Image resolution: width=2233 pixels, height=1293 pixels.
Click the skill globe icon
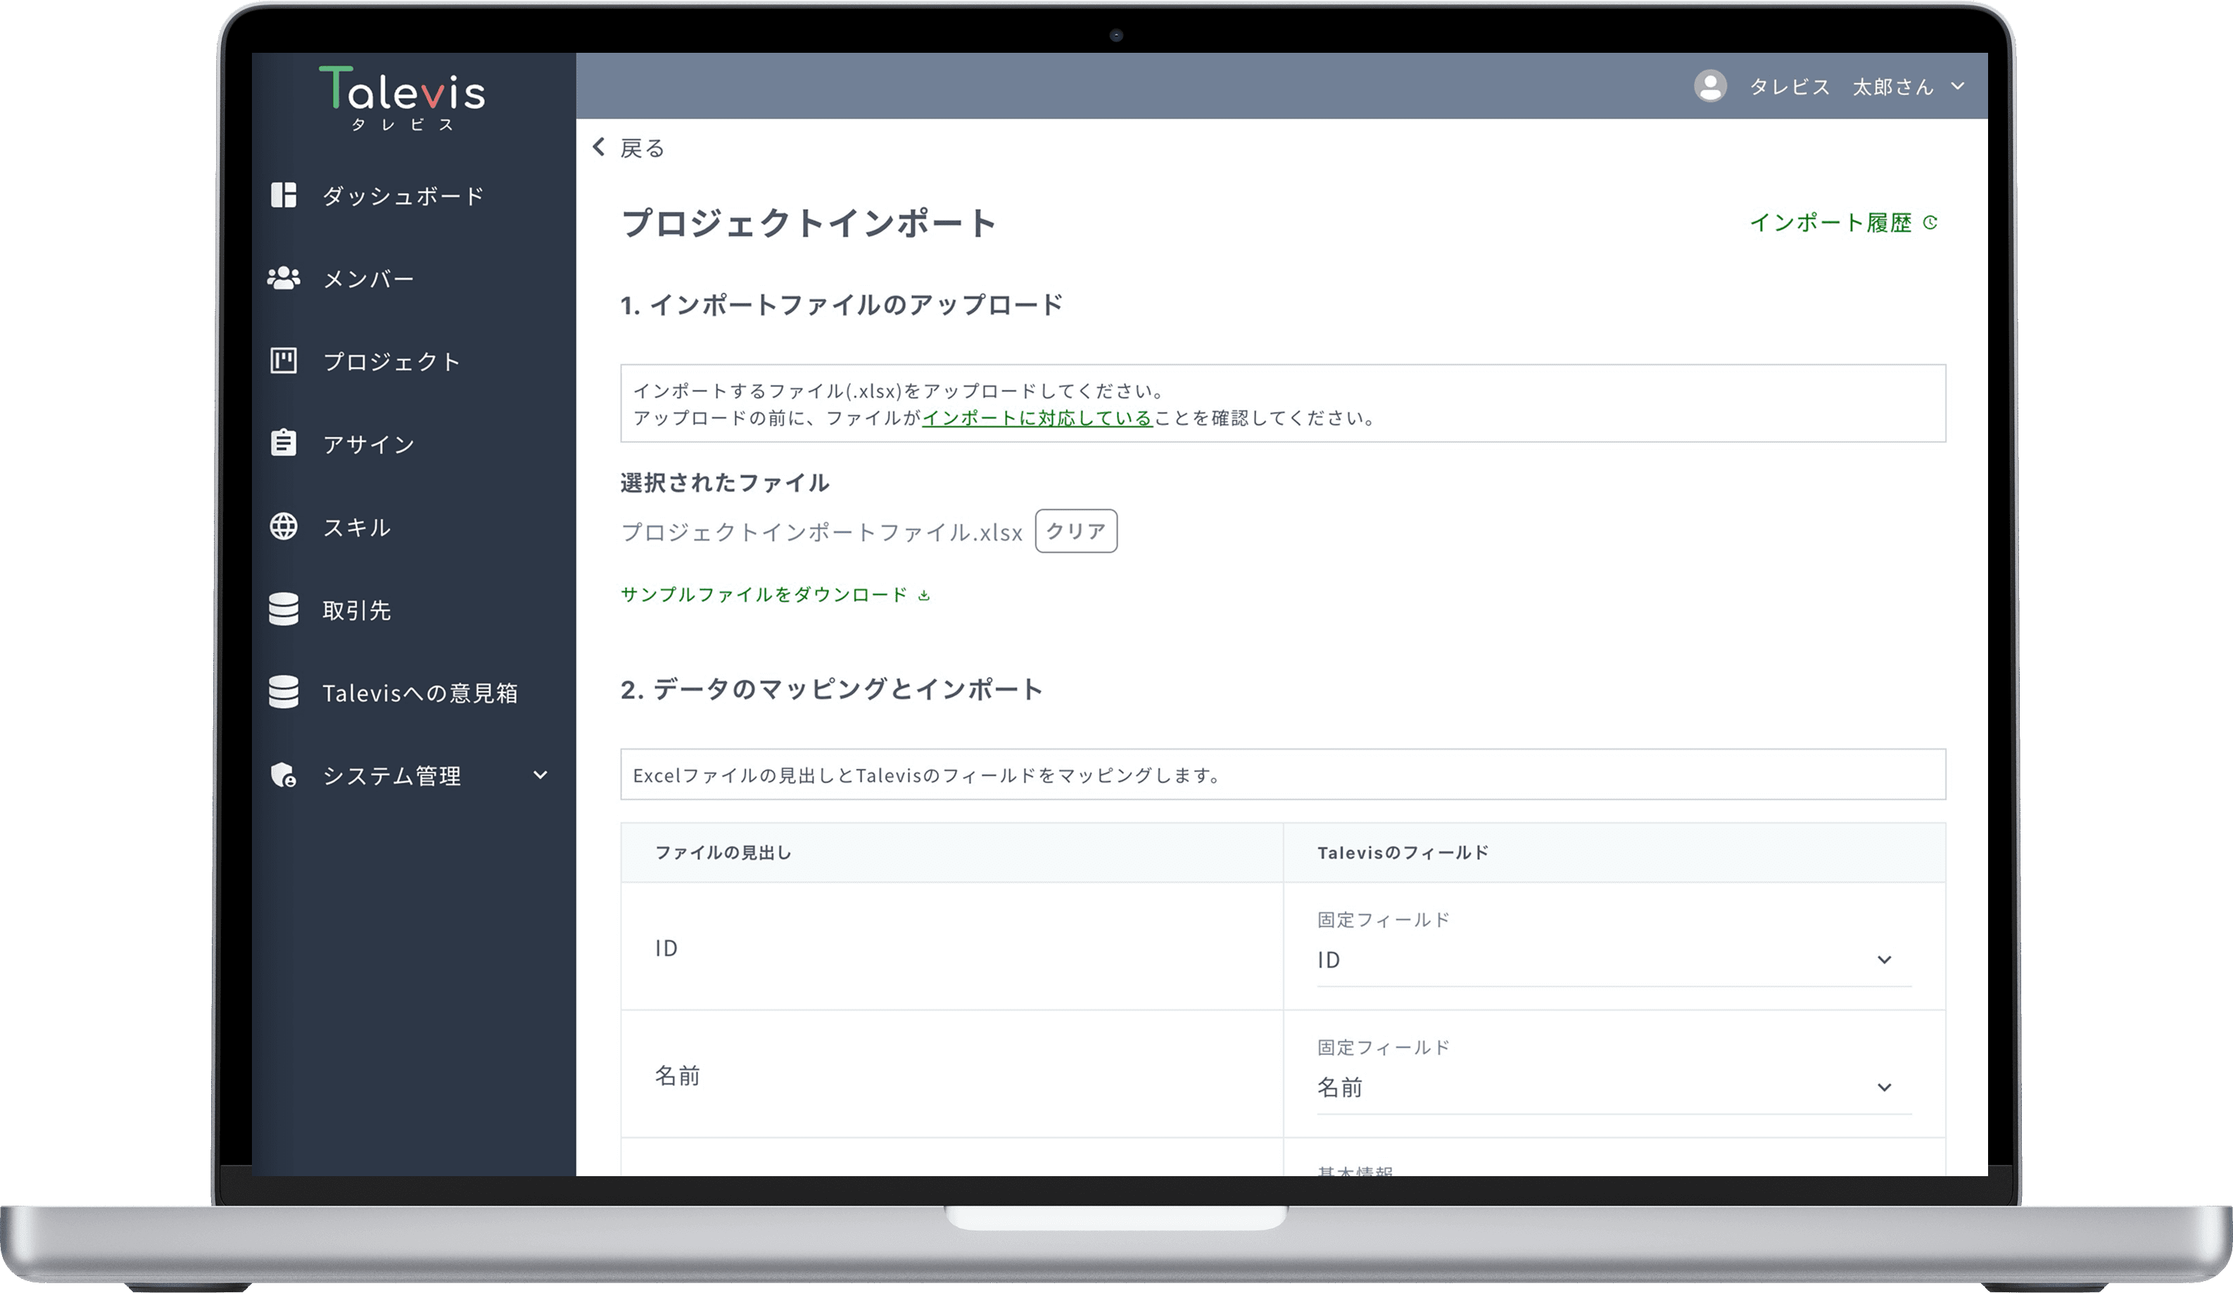pyautogui.click(x=284, y=526)
